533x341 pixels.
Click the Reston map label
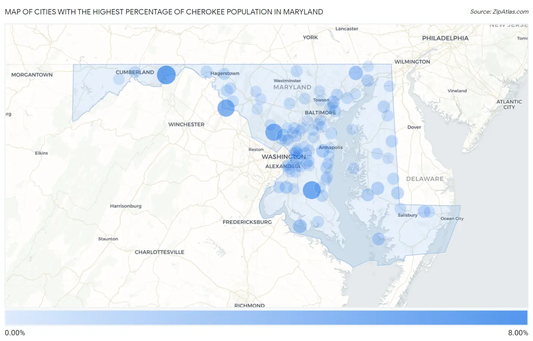coord(256,149)
